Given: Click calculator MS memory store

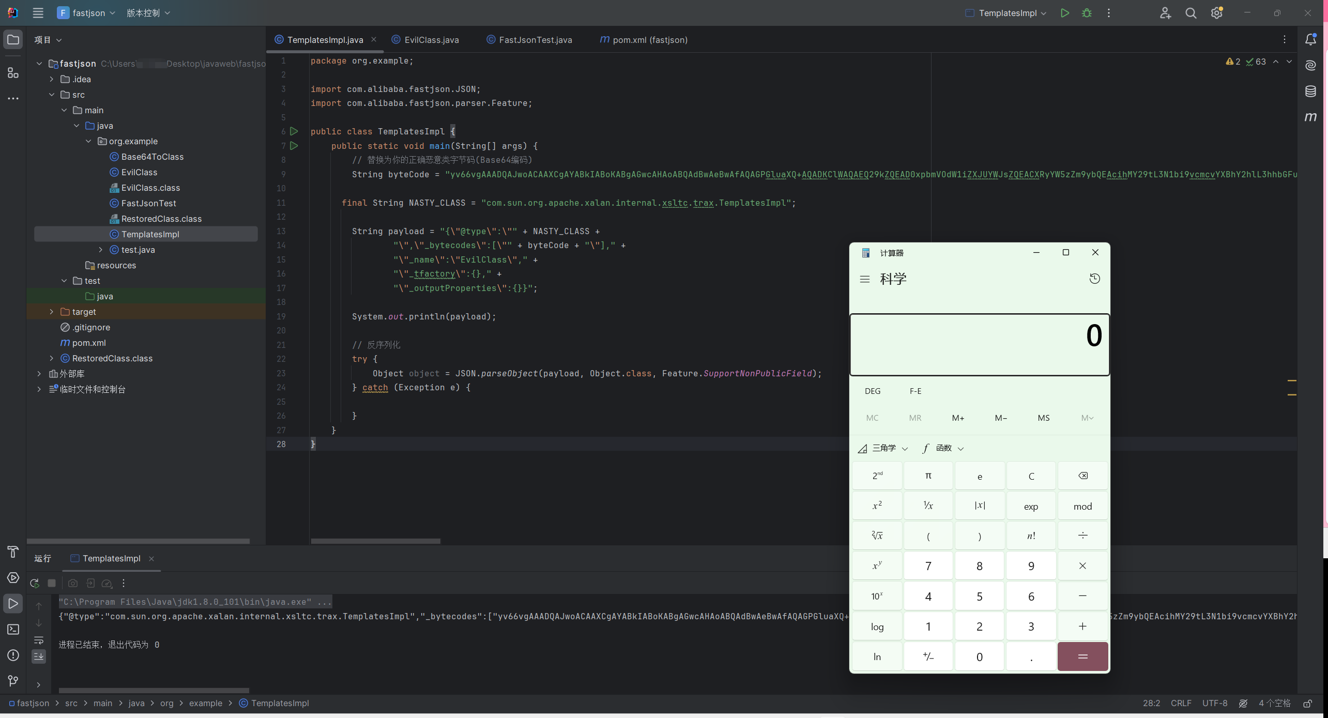Looking at the screenshot, I should [1044, 418].
